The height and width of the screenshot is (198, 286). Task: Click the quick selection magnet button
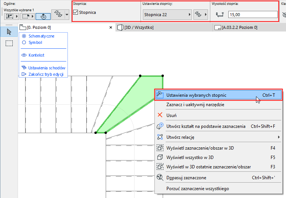click(x=43, y=16)
